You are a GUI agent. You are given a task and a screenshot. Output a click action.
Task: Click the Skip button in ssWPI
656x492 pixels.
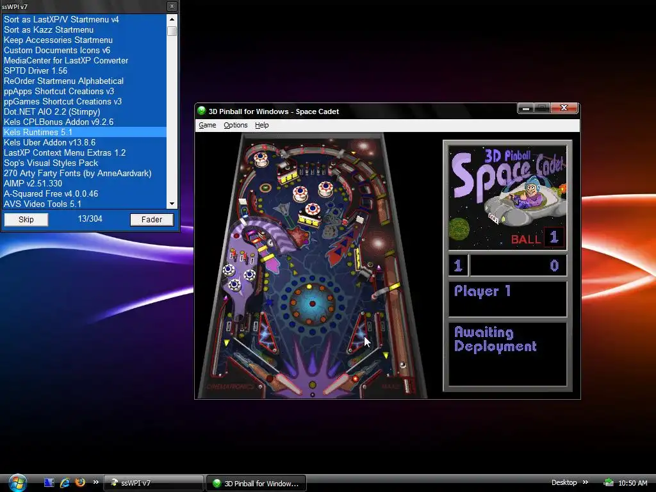(x=26, y=220)
